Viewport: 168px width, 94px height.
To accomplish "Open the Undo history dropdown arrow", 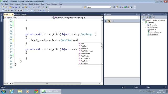I will [x=32, y=7].
